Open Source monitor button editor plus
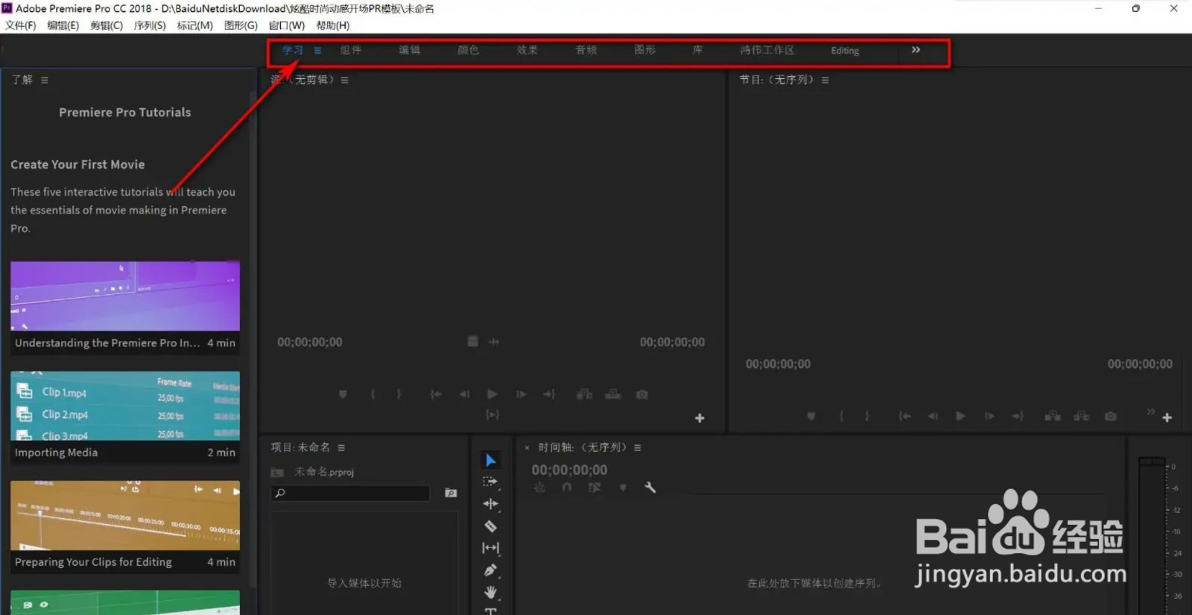 700,418
